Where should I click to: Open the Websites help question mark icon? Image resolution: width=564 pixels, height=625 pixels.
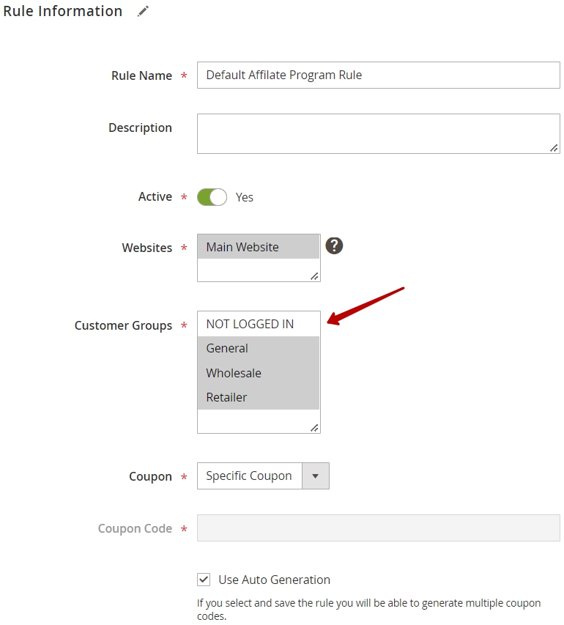[334, 245]
